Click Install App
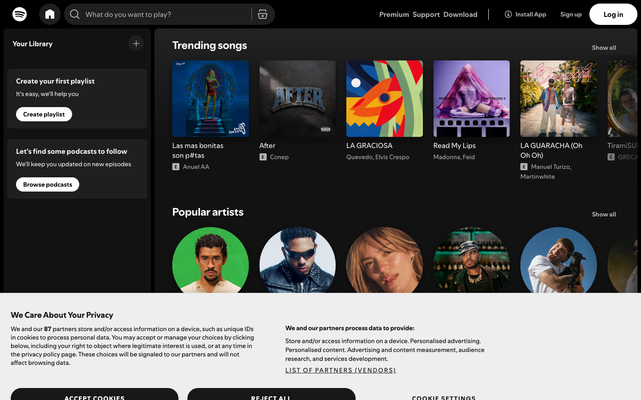Screen dimensions: 641x400 pos(525,14)
